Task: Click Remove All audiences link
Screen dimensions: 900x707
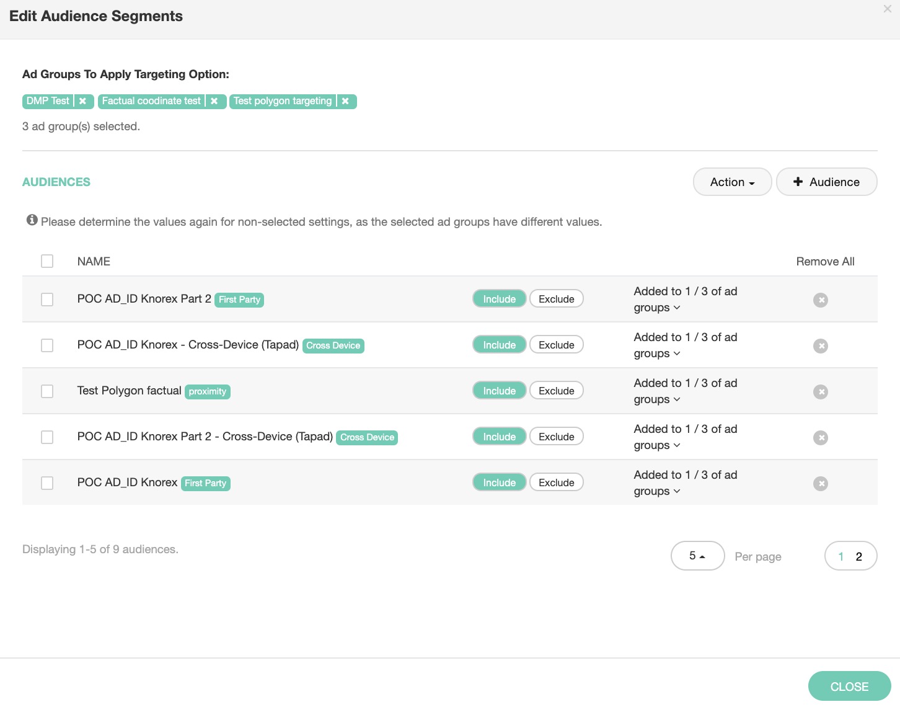Action: pyautogui.click(x=824, y=262)
